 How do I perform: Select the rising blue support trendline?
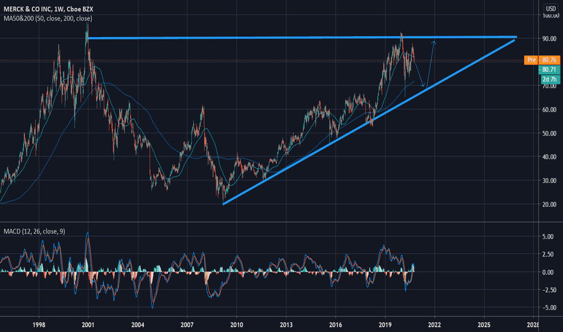(x=368, y=122)
